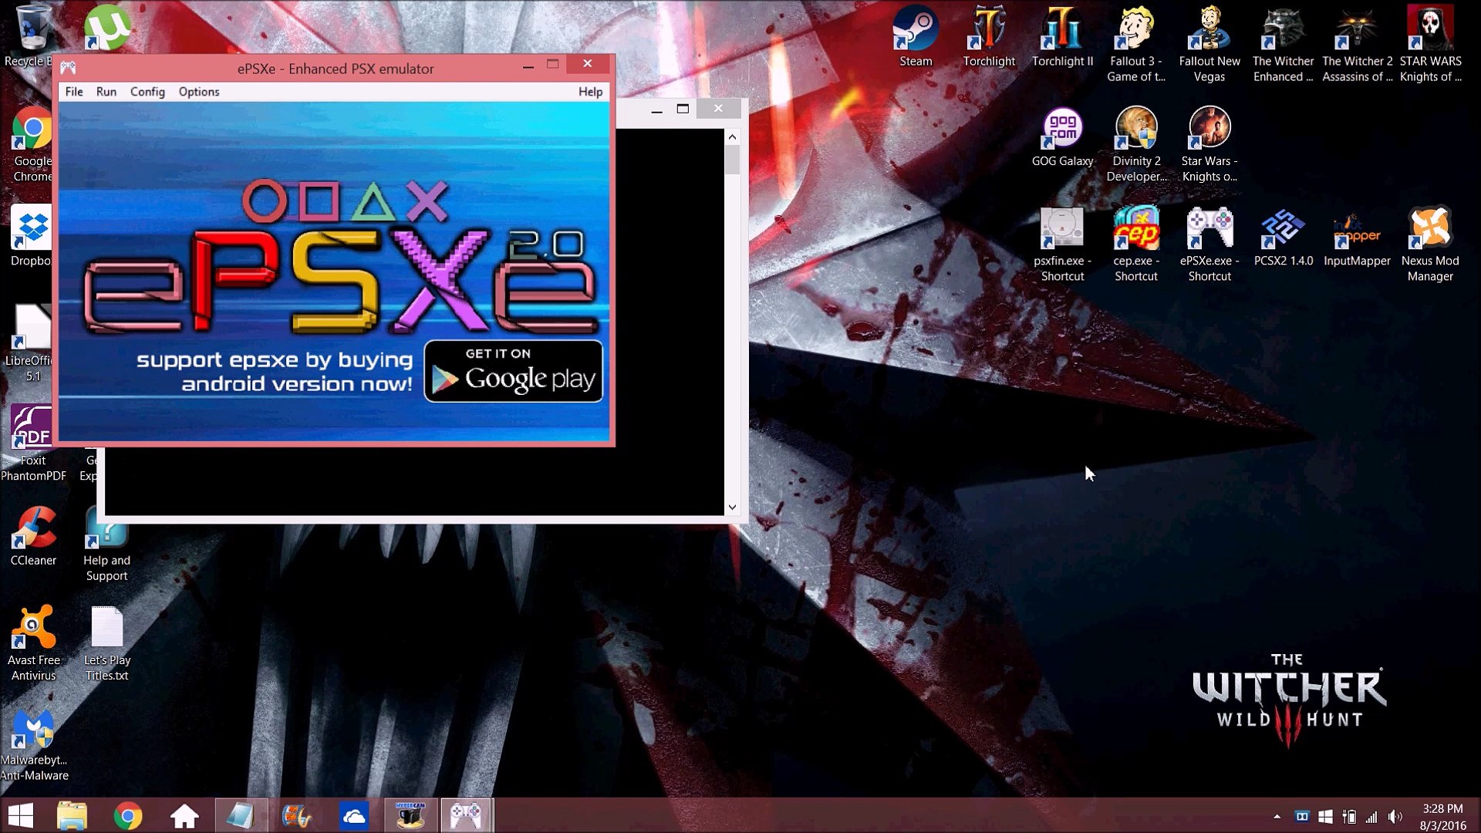
Task: Open the Help menu in ePSXe
Action: click(x=590, y=92)
